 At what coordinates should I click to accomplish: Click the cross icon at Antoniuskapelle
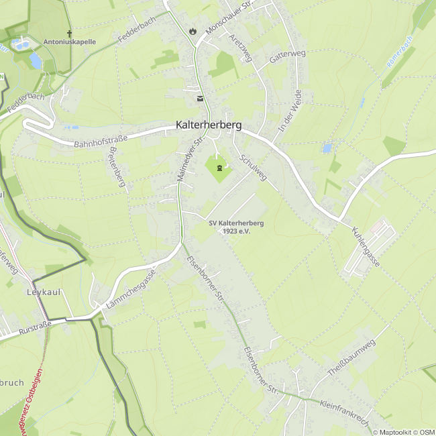click(x=69, y=34)
